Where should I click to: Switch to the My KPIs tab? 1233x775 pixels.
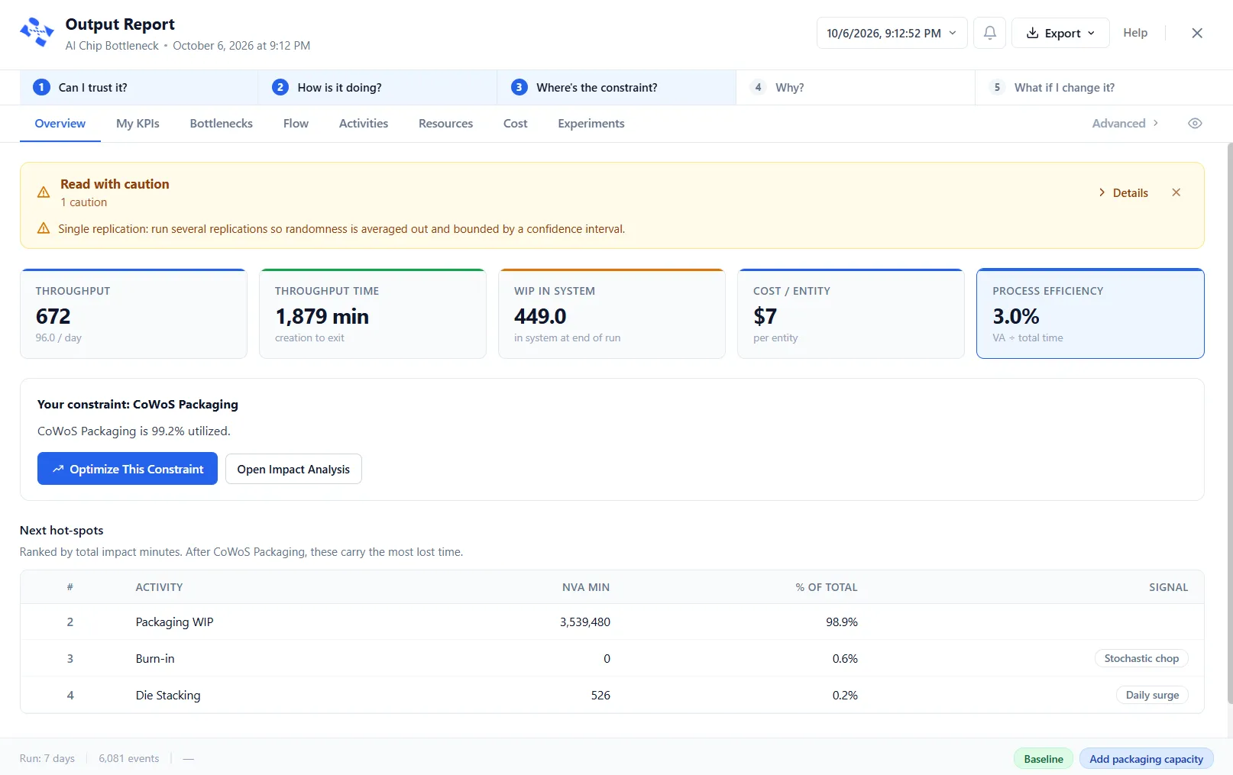pyautogui.click(x=138, y=124)
